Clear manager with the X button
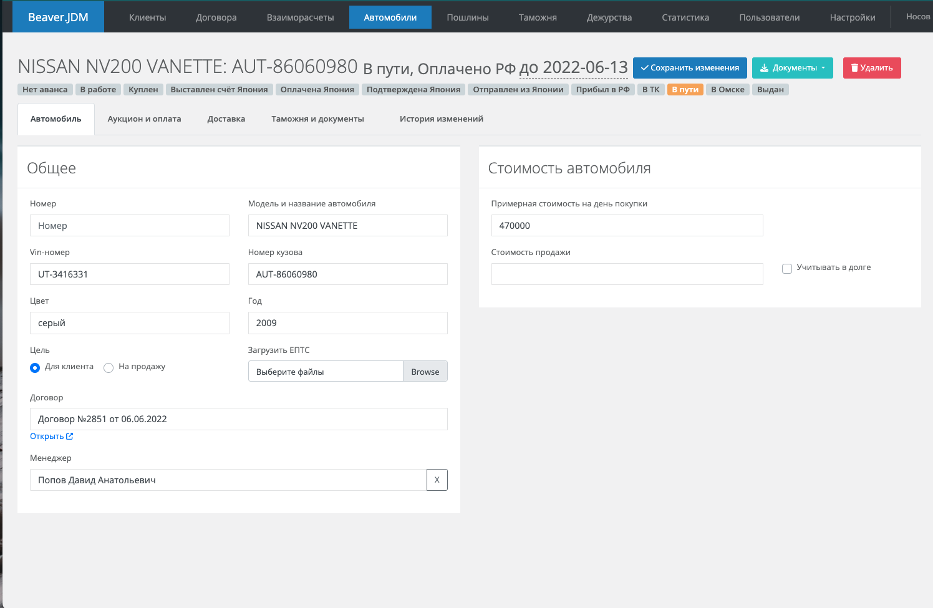This screenshot has height=608, width=933. (437, 480)
